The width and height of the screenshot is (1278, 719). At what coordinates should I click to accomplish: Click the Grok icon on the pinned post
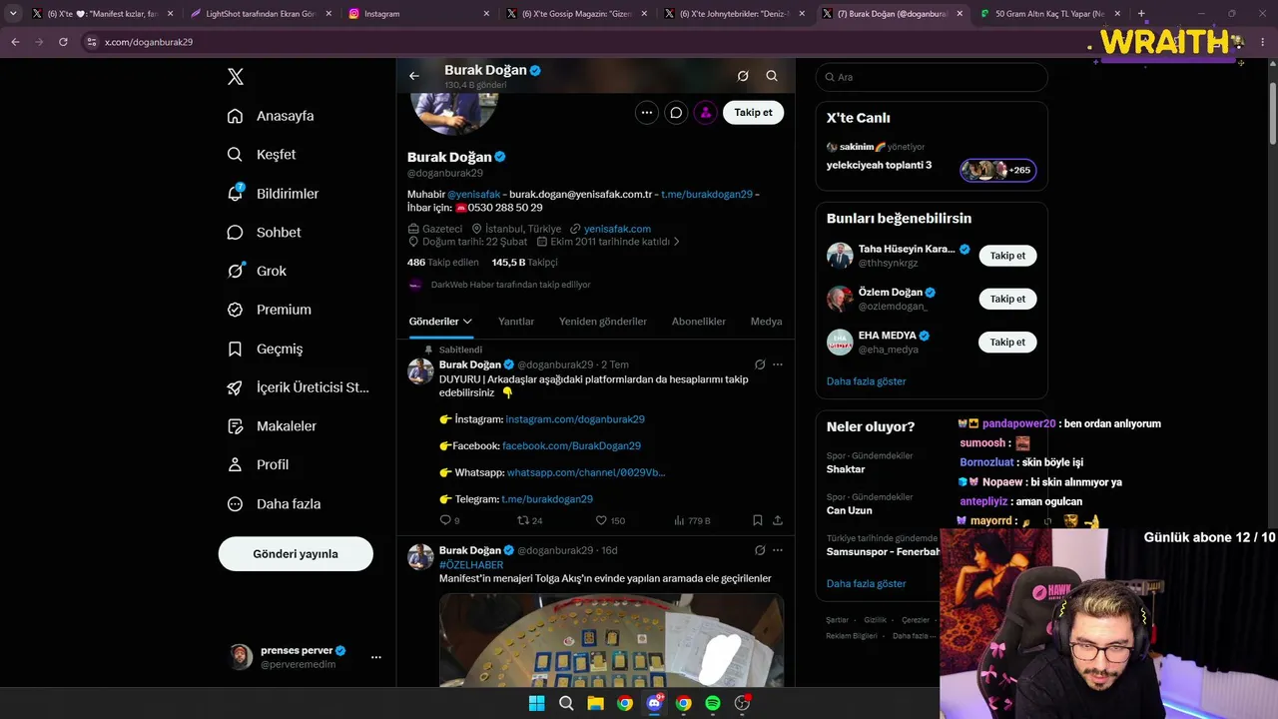click(760, 364)
